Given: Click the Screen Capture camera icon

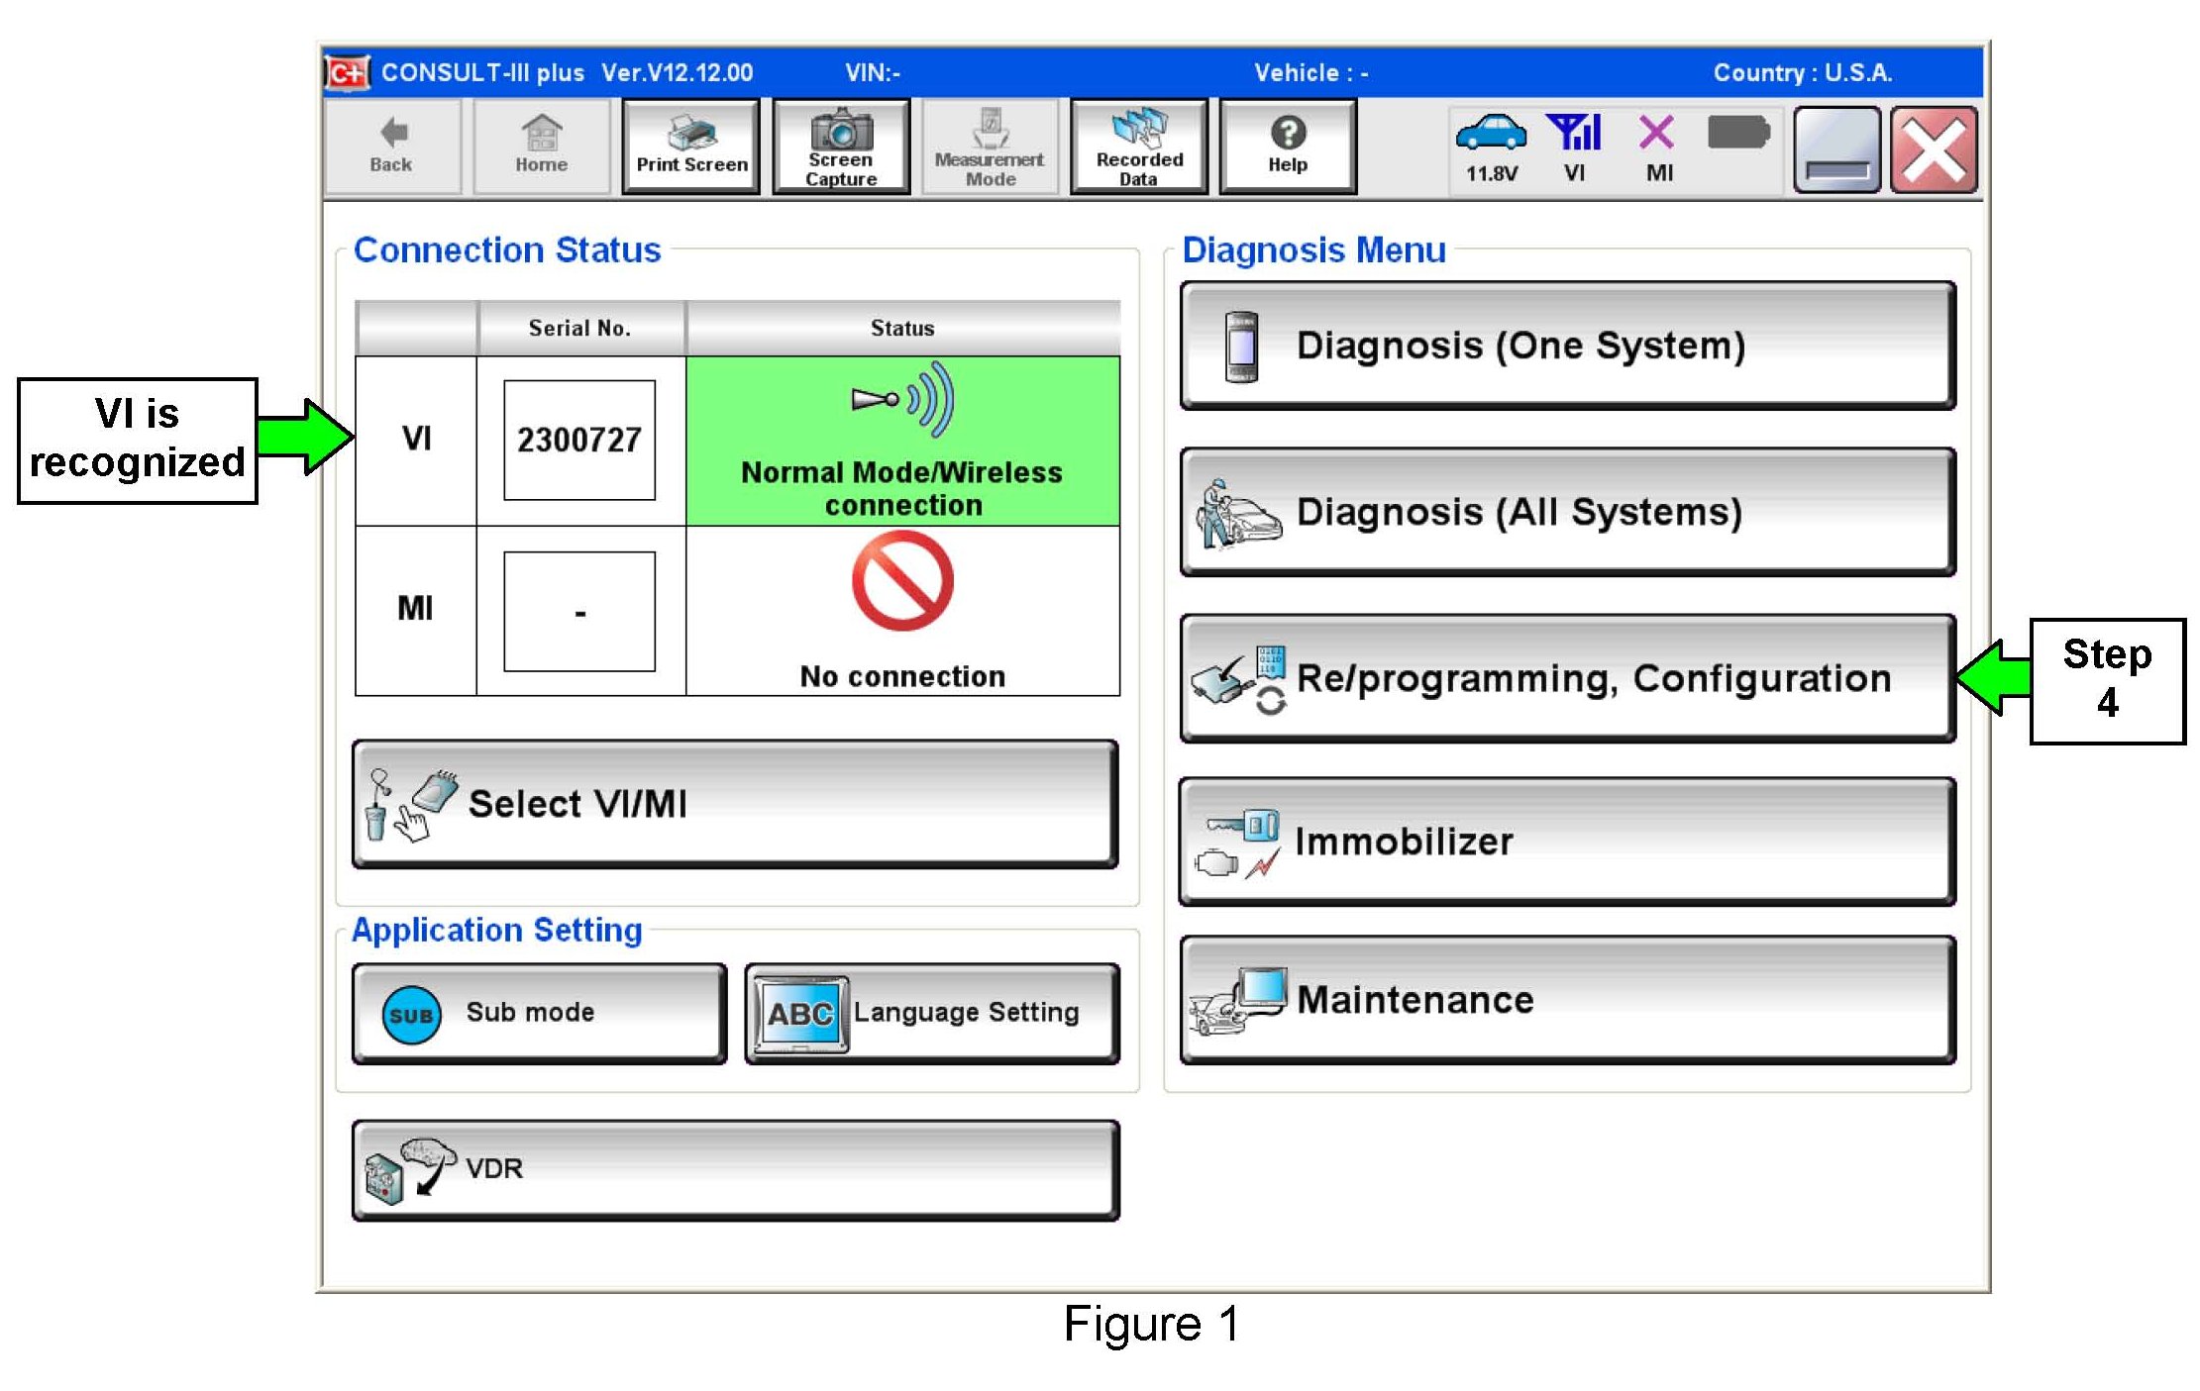Looking at the screenshot, I should [x=841, y=131].
